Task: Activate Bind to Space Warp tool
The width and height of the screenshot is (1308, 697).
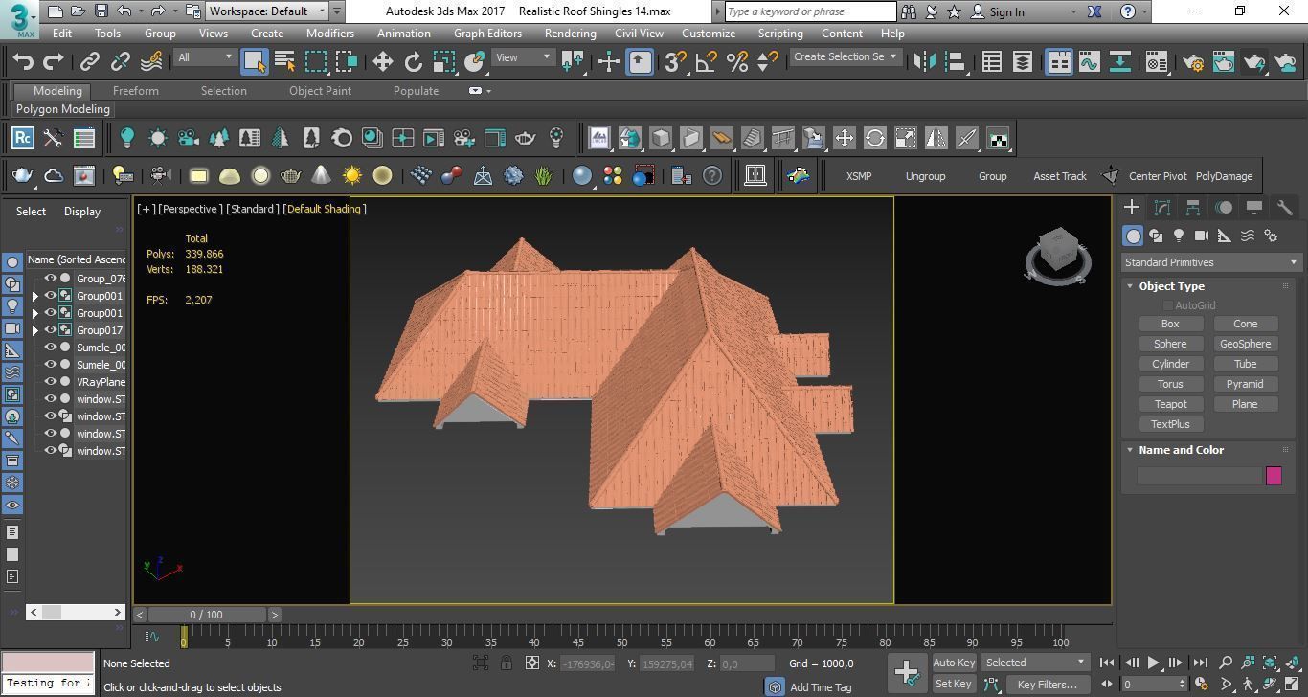Action: tap(151, 62)
